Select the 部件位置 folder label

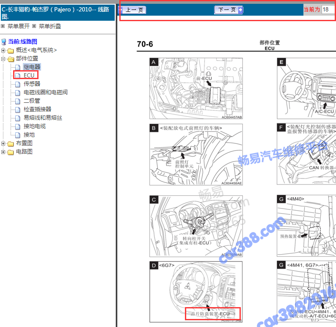(27, 58)
